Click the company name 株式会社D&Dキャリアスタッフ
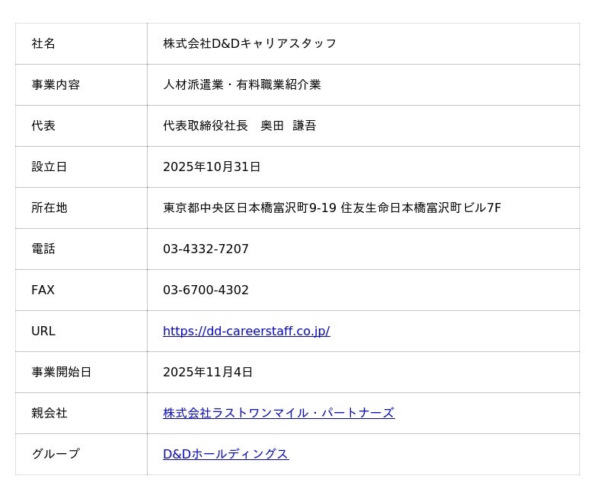The image size is (609, 498). tap(250, 44)
